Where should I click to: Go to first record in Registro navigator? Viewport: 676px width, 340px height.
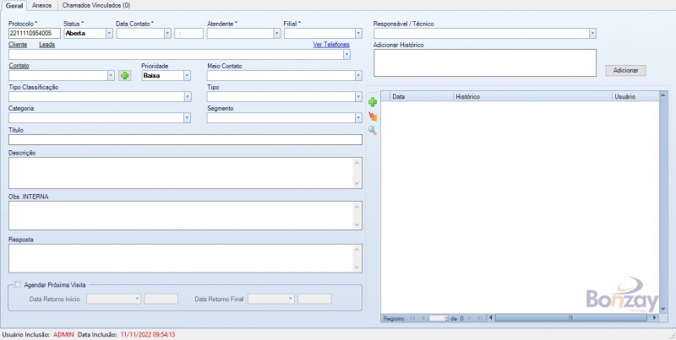[x=412, y=318]
